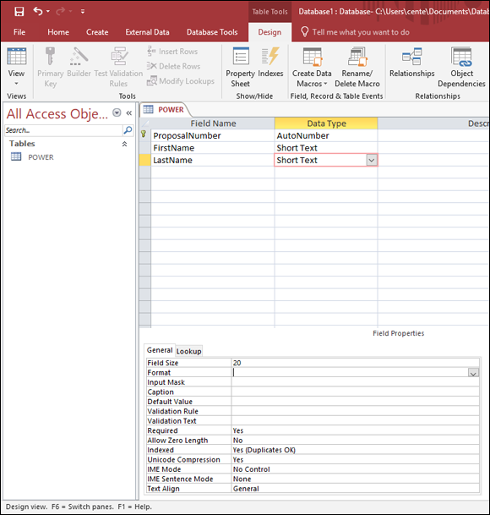Select the Design ribbon tab
The width and height of the screenshot is (490, 515).
pyautogui.click(x=269, y=32)
